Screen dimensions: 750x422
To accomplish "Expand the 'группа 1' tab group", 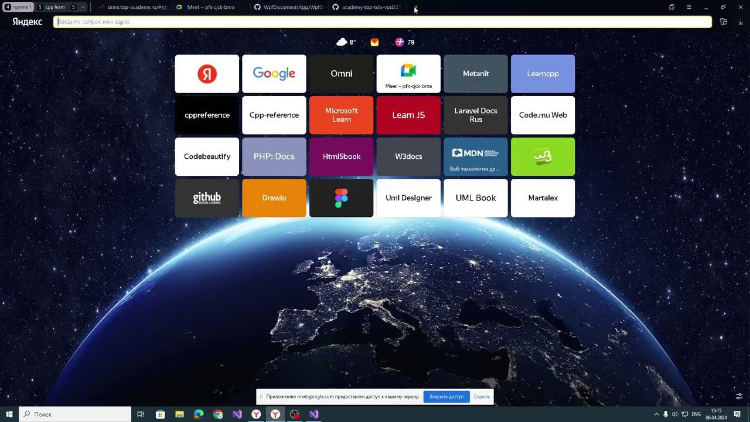I will tap(18, 7).
